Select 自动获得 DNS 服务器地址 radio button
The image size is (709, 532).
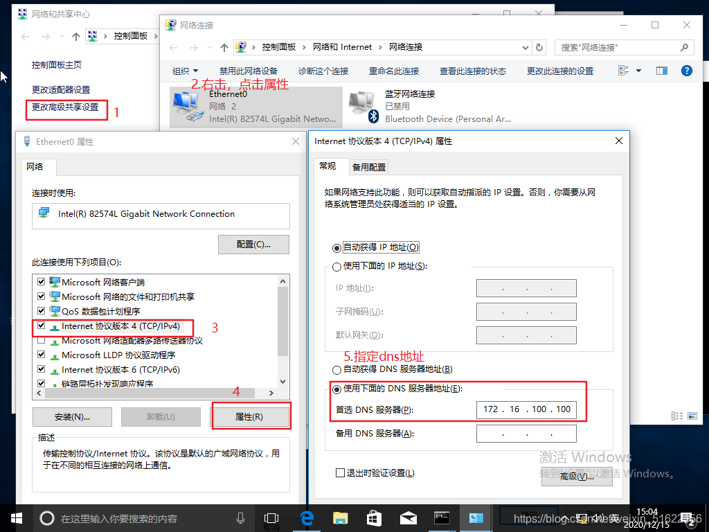[336, 370]
